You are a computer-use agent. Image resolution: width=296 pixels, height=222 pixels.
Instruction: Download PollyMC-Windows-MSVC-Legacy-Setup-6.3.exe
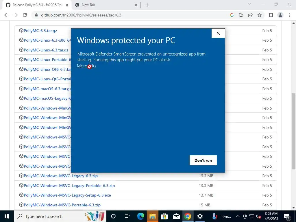pos(67,195)
